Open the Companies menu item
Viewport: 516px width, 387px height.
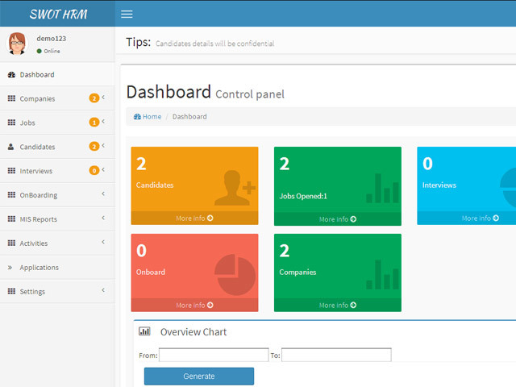coord(57,98)
